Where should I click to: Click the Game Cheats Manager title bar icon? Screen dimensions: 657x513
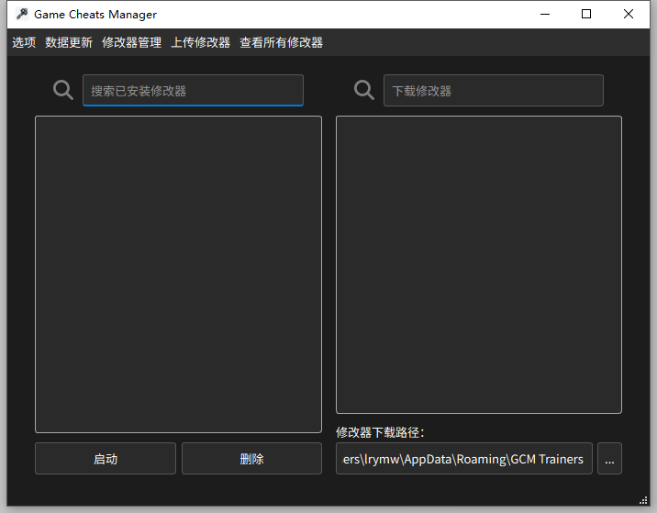click(22, 14)
